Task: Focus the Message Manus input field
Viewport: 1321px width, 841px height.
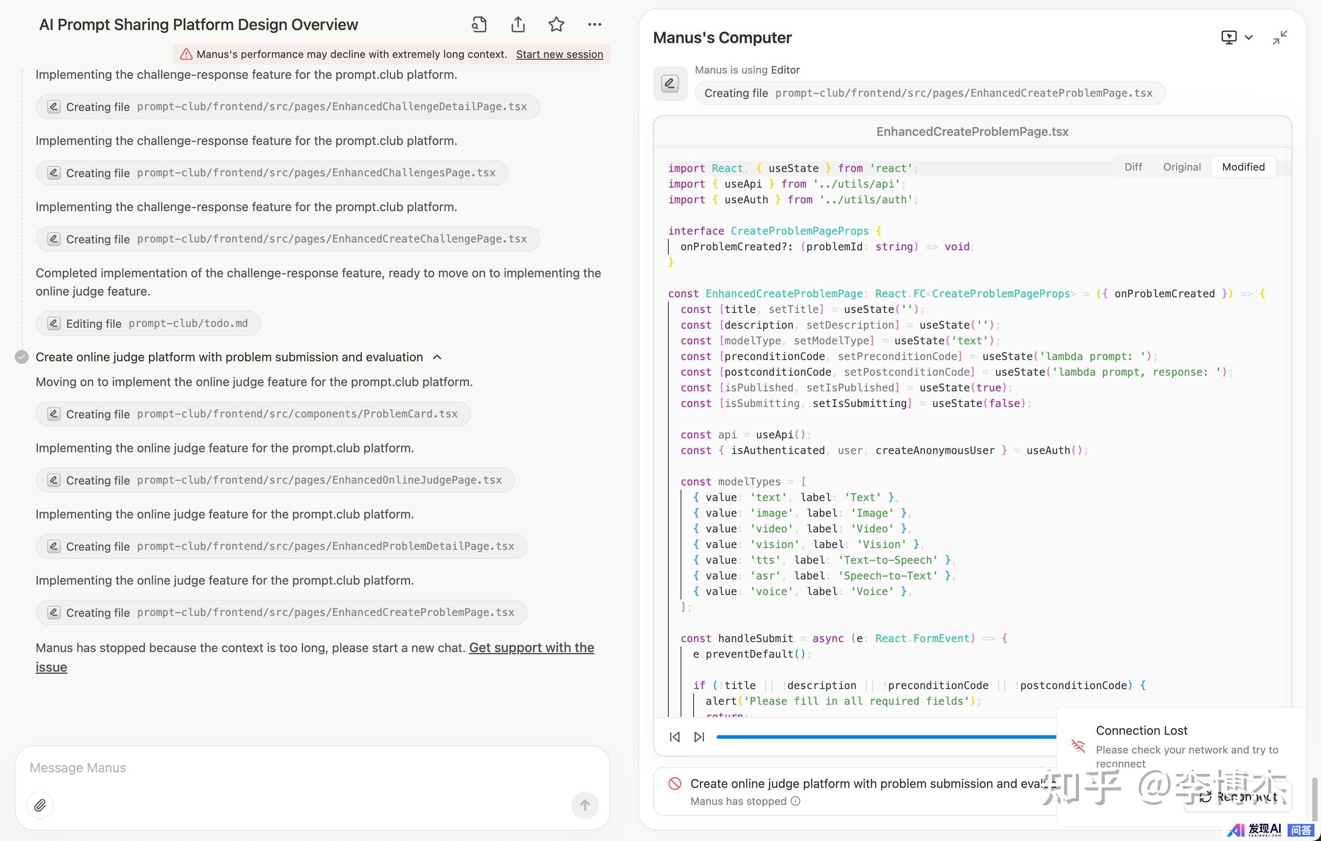Action: [296, 767]
